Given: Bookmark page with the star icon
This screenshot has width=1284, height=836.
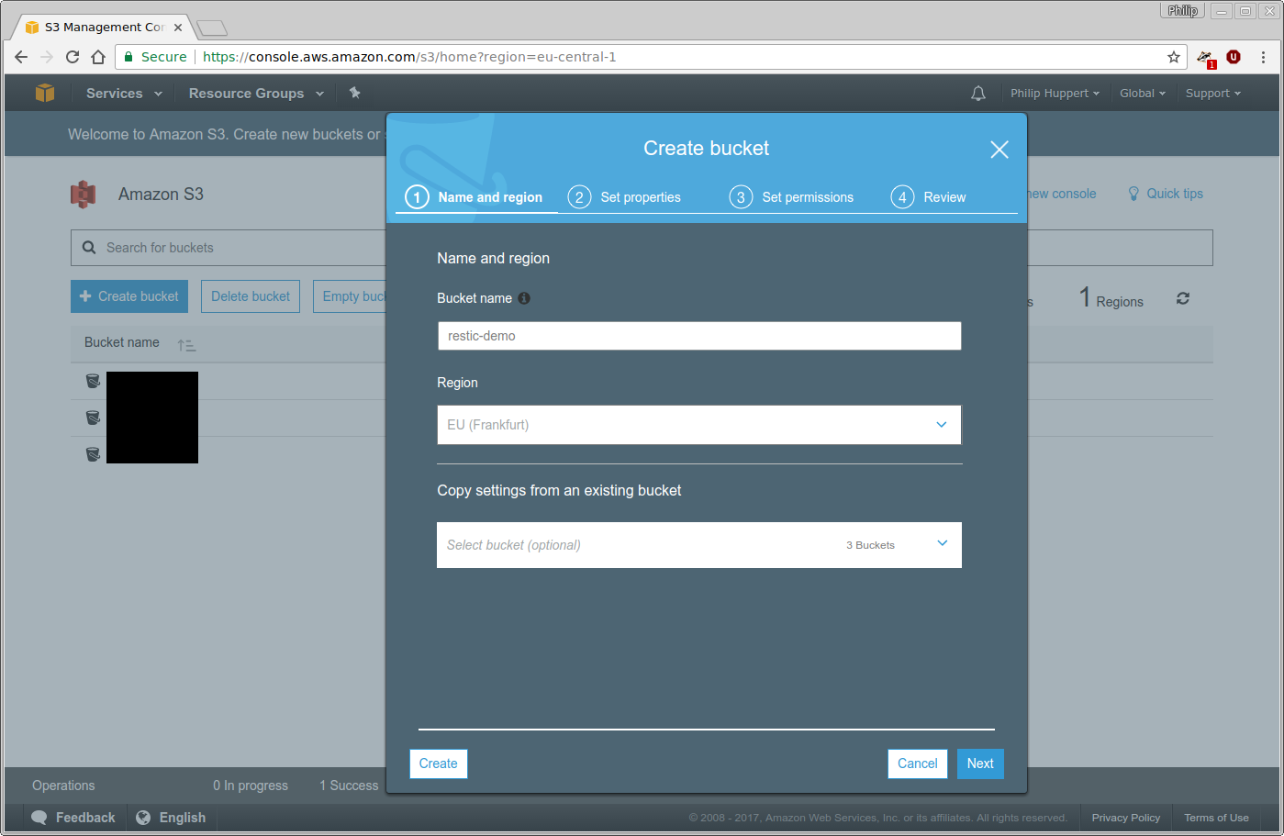Looking at the screenshot, I should 1174,57.
